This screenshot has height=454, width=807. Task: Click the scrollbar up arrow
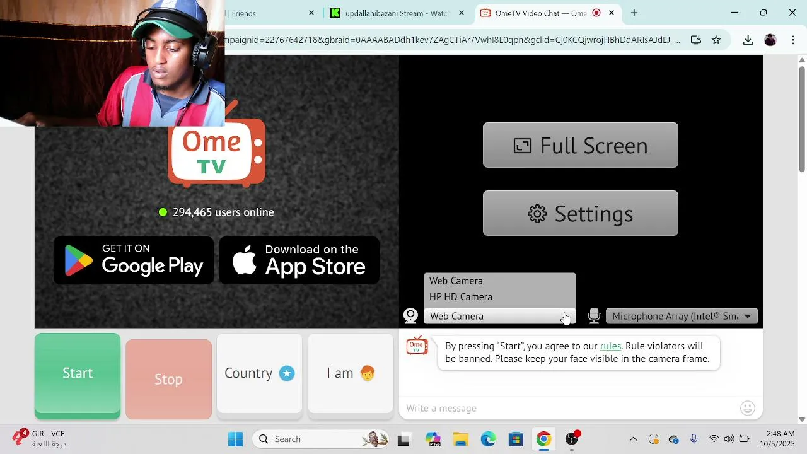point(802,60)
